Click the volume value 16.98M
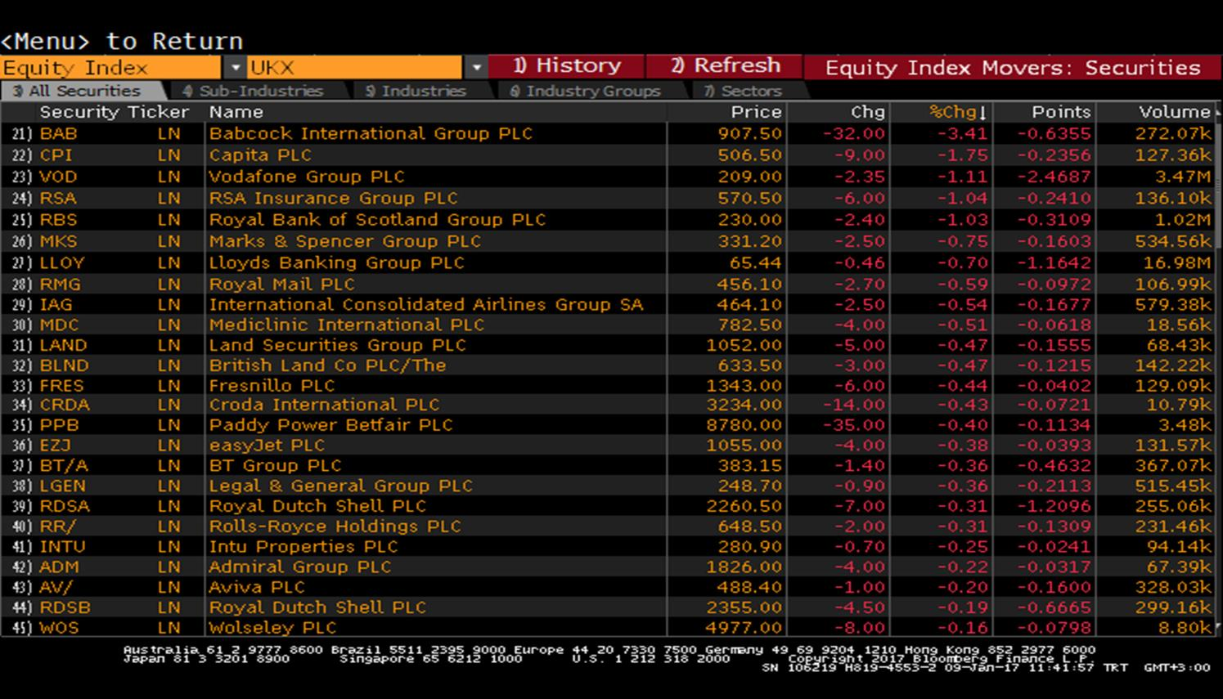Image resolution: width=1223 pixels, height=699 pixels. point(1176,262)
